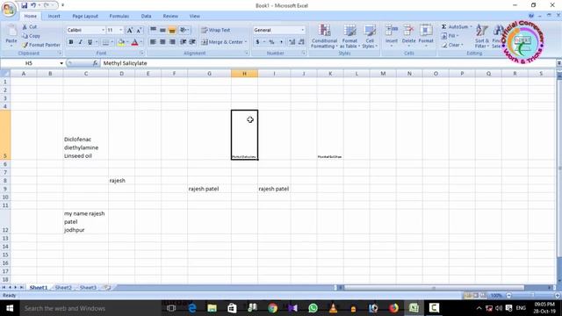Toggle Bold formatting

(x=71, y=42)
